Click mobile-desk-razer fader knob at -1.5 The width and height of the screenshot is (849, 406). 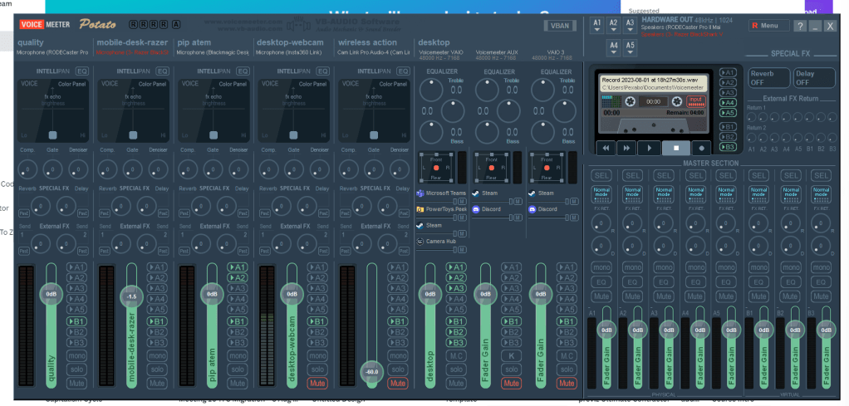point(131,296)
